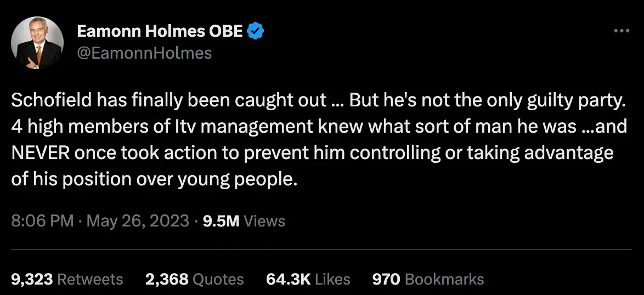The height and width of the screenshot is (295, 644).
Task: Open the 2,368 quote count
Action: point(167,279)
